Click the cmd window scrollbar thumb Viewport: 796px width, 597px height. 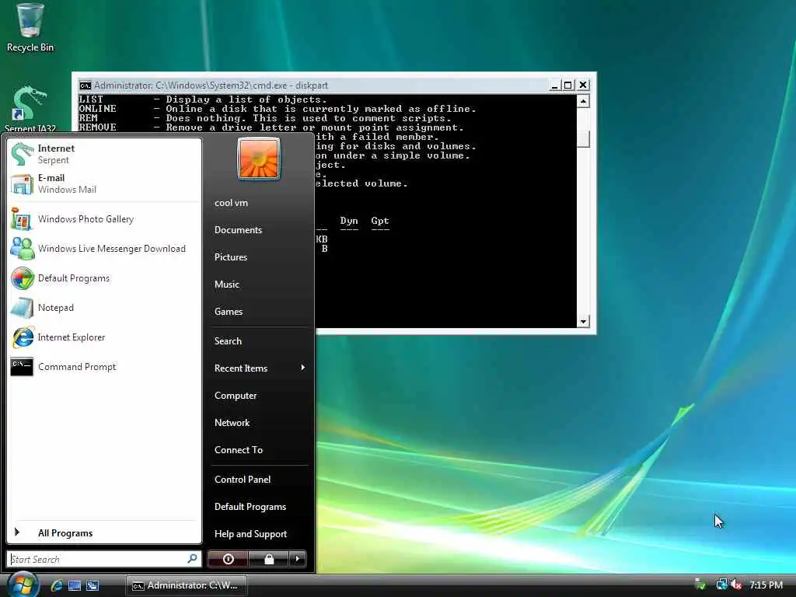[x=583, y=139]
